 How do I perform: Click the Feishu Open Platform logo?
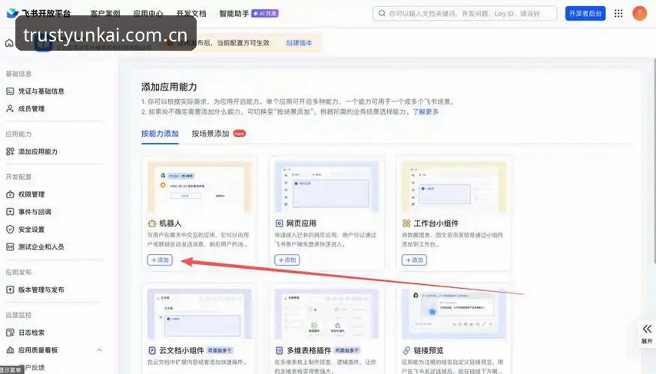(38, 13)
